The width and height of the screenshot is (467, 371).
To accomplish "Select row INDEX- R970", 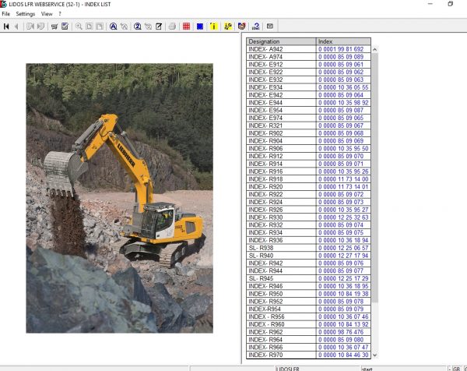I will click(308, 355).
